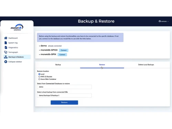The image size is (172, 129).
Task: Click the MonetDB Solutions logo
Action: pos(17,27)
